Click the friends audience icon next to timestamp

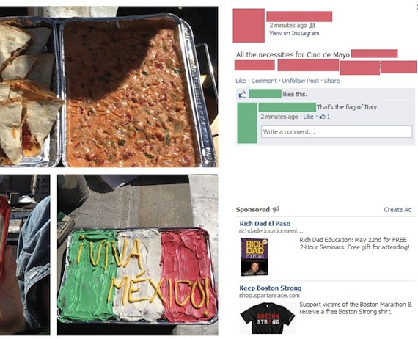312,26
